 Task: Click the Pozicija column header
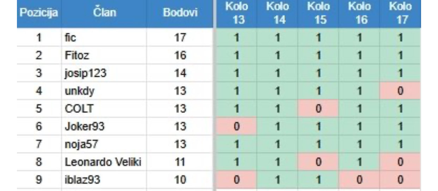[39, 13]
